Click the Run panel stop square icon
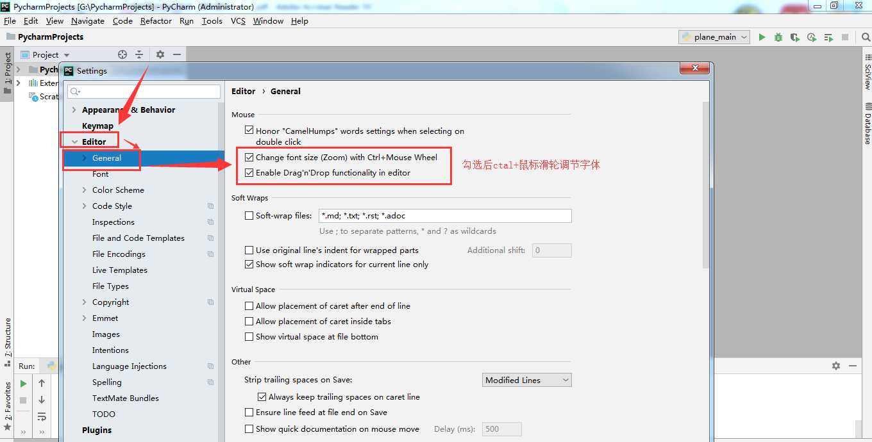The image size is (872, 442). (x=23, y=400)
